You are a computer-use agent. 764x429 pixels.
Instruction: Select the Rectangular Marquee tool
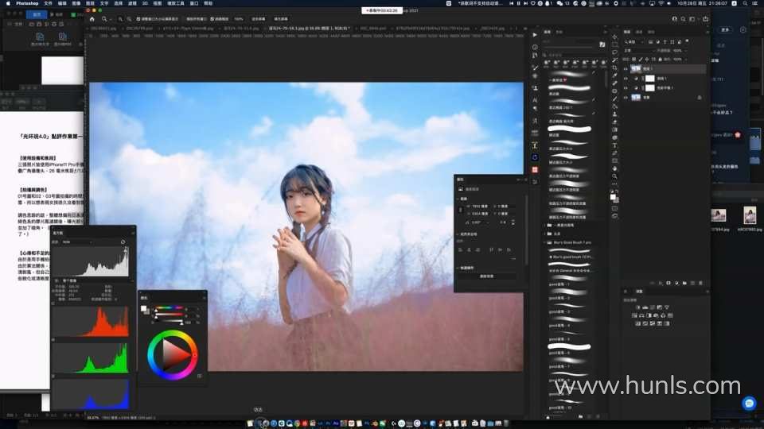614,44
